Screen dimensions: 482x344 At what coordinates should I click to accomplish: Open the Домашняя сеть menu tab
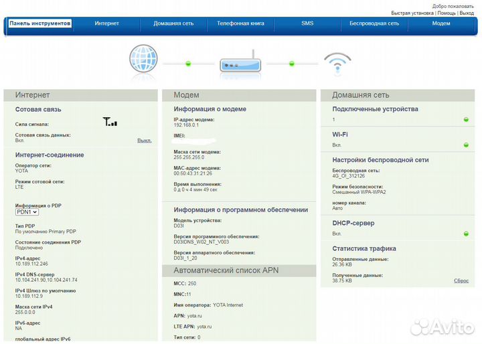[x=173, y=23]
